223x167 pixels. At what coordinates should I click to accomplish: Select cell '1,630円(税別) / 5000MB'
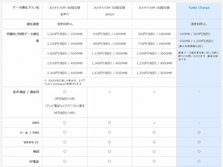110,73
